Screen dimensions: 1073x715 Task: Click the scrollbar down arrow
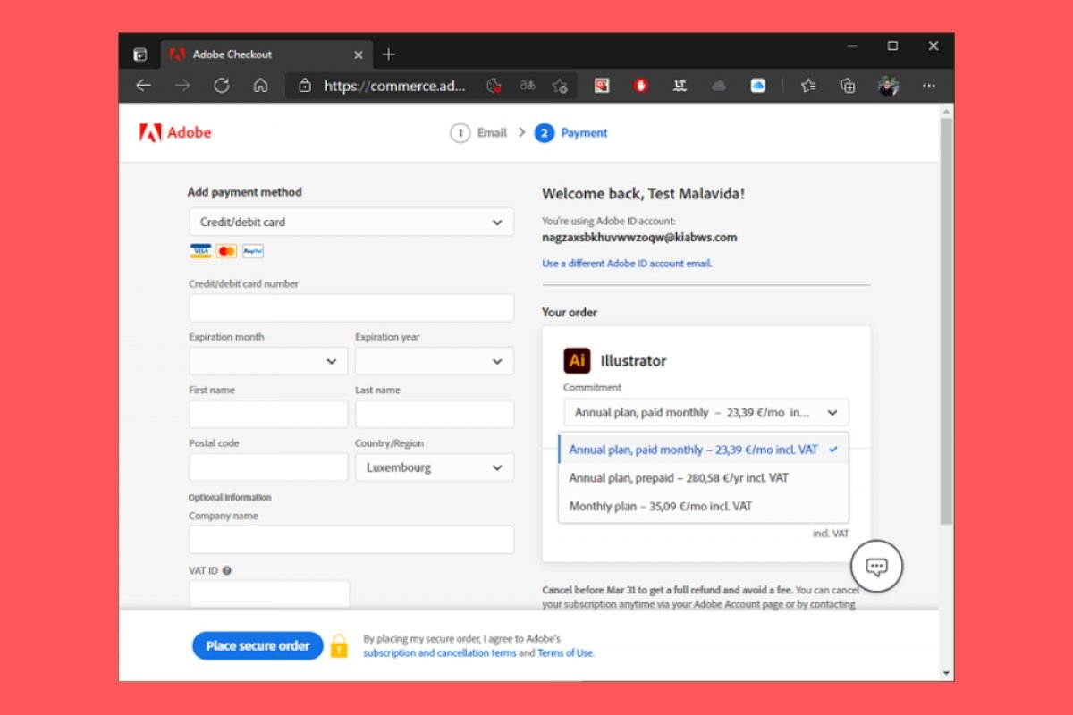946,673
